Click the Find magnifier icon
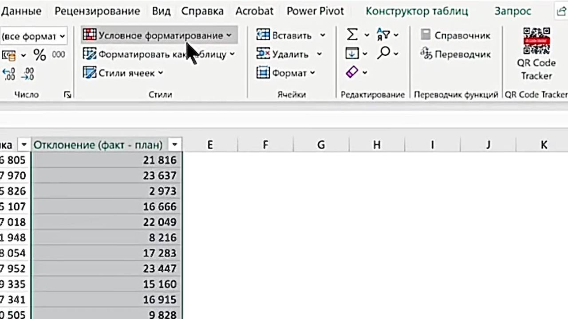 coord(384,54)
